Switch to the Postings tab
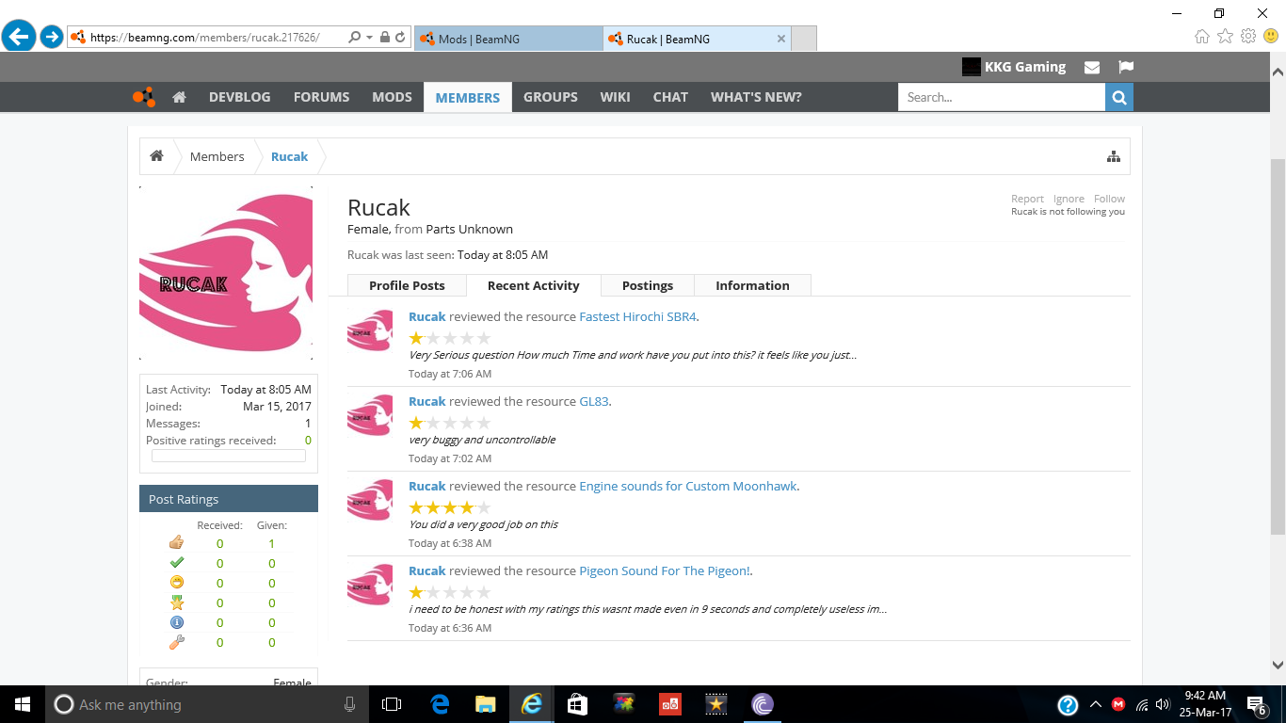 [648, 285]
